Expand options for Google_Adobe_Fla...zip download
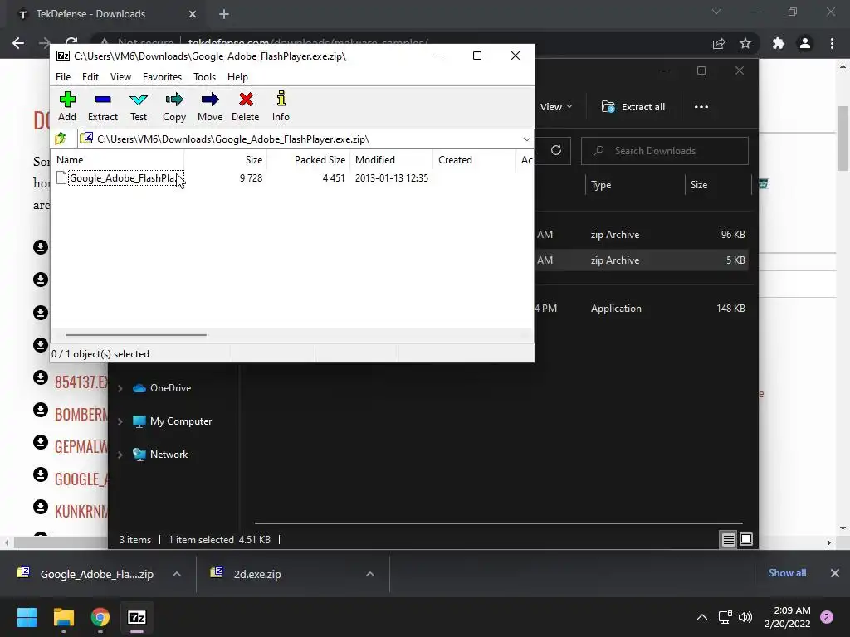 pos(177,574)
